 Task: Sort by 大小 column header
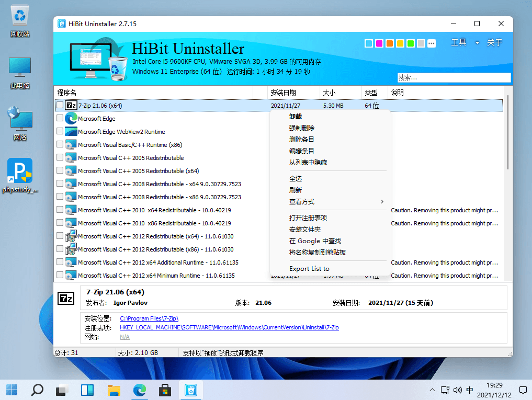(x=341, y=93)
